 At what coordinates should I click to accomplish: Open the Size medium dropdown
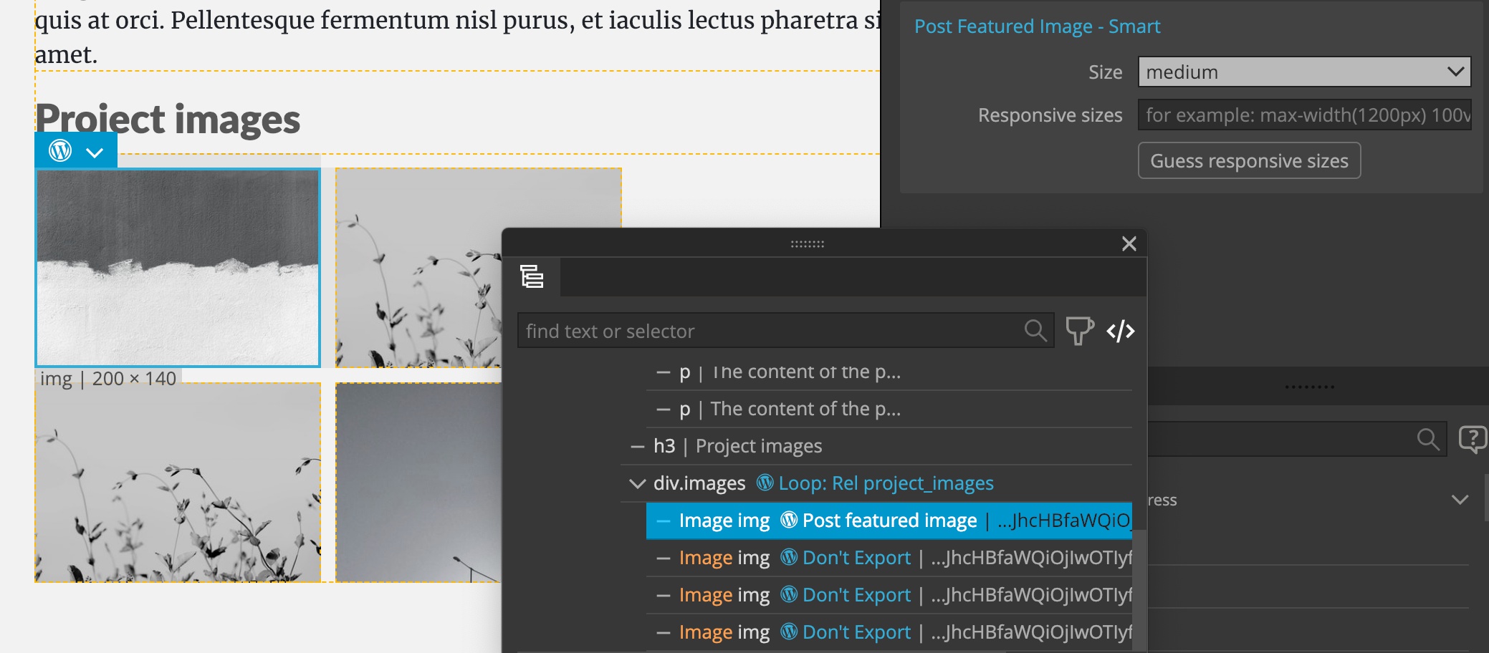tap(1304, 72)
